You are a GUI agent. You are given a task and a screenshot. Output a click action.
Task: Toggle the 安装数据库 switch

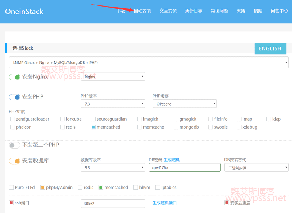click(15, 161)
